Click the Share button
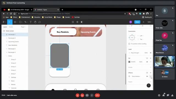176x99 pixels. click(137, 22)
